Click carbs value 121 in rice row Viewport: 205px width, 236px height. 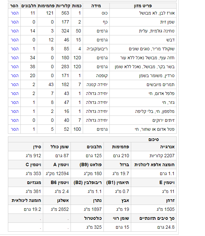pyautogui.click(x=49, y=13)
